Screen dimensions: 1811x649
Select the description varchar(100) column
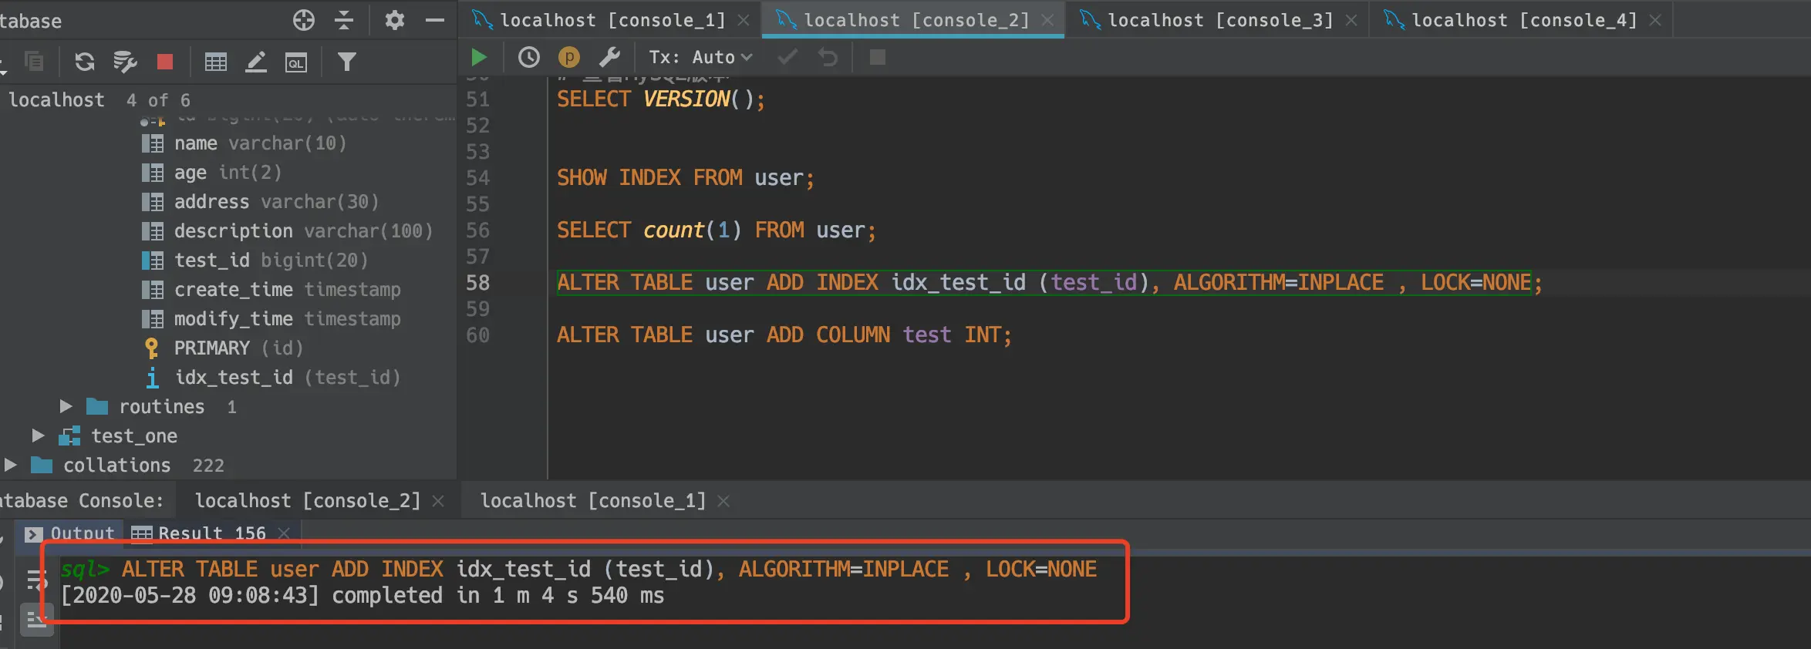pos(288,231)
